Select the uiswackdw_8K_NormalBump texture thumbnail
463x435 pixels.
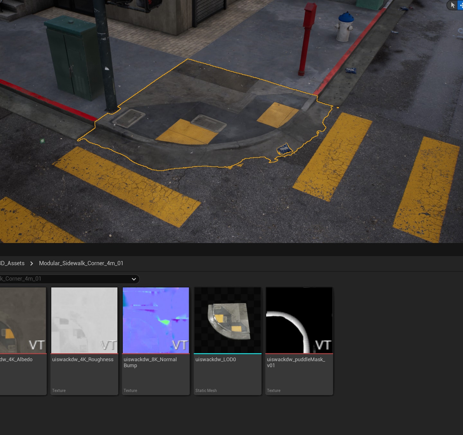[156, 320]
